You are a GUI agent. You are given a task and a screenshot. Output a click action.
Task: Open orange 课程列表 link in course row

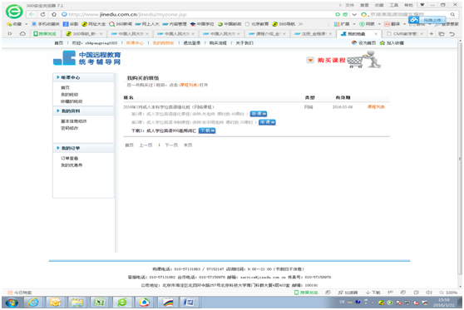pyautogui.click(x=376, y=106)
